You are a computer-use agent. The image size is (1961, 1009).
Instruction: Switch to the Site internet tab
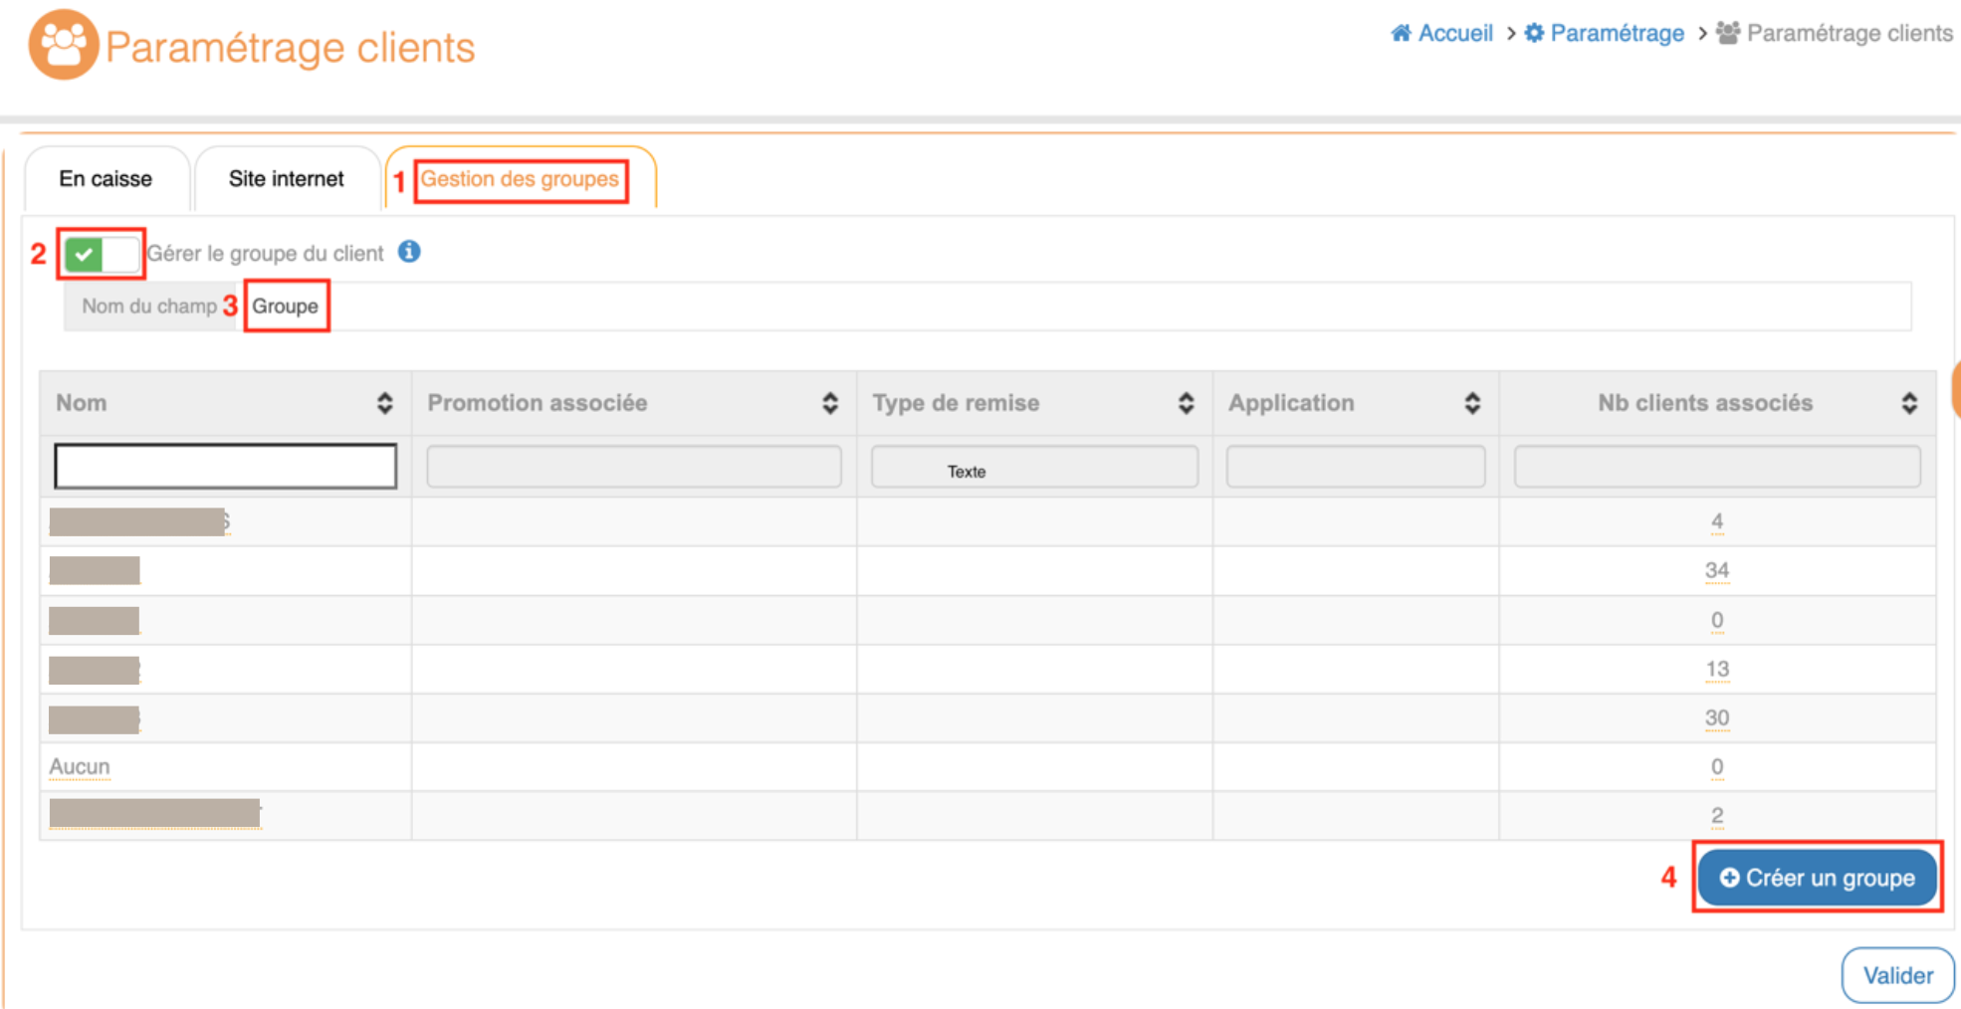point(287,179)
